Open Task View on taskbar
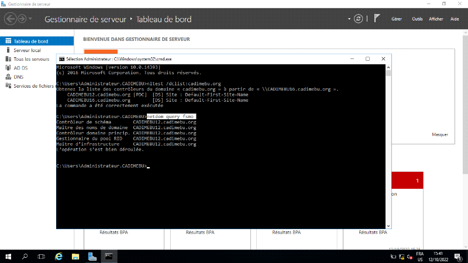468x263 pixels. [41, 257]
